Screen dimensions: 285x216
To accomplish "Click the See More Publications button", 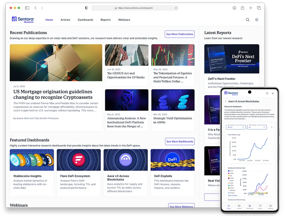I will [x=180, y=34].
